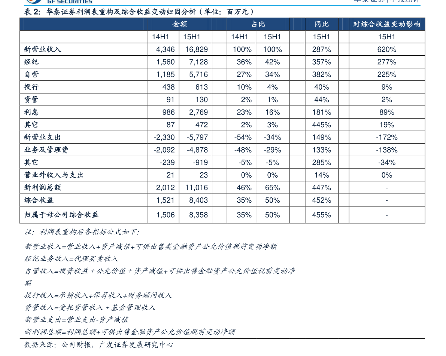Click the GF Securities logo
Screen dimensions: 446x356
click(59, 2)
